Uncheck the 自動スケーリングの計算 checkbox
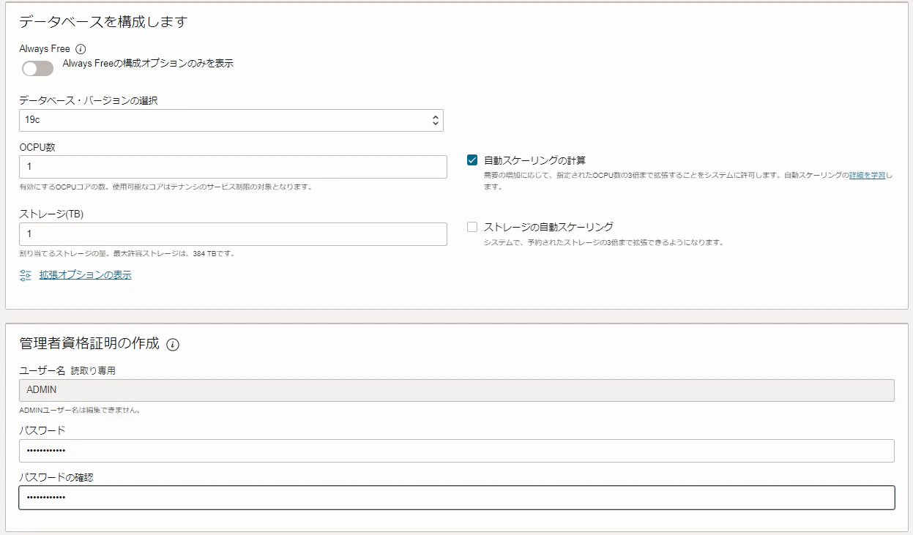The width and height of the screenshot is (913, 535). (472, 160)
